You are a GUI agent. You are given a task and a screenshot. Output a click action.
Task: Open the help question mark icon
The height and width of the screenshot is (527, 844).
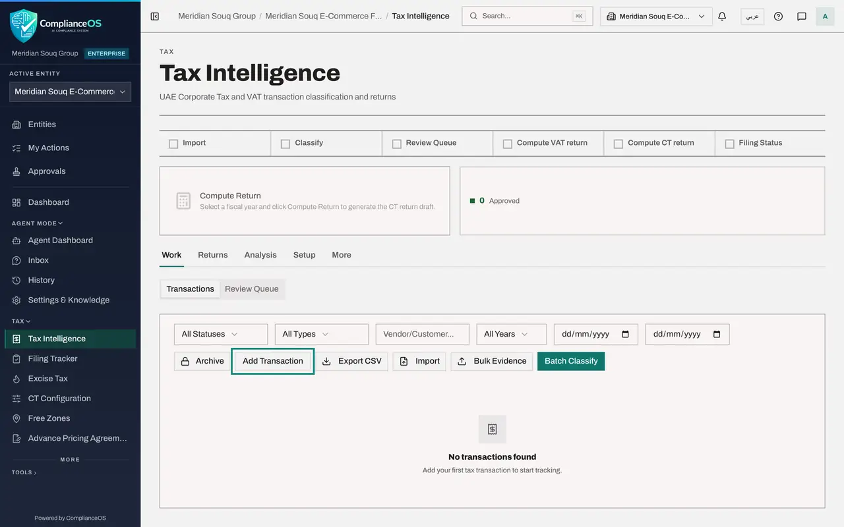778,16
